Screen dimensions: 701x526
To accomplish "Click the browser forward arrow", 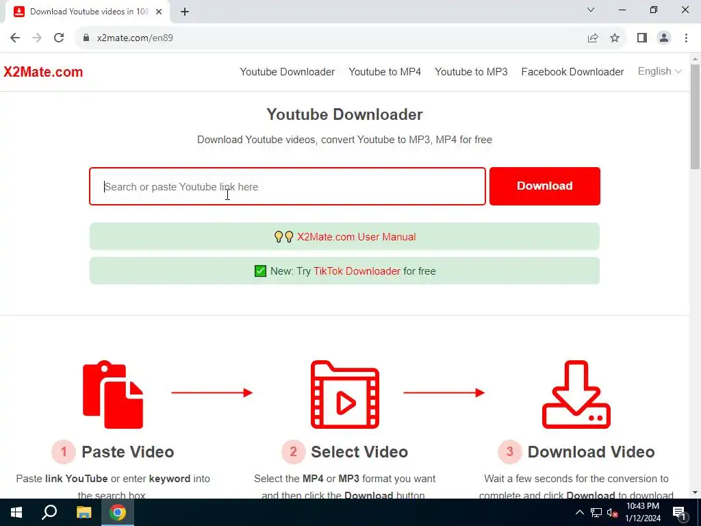I will [37, 38].
